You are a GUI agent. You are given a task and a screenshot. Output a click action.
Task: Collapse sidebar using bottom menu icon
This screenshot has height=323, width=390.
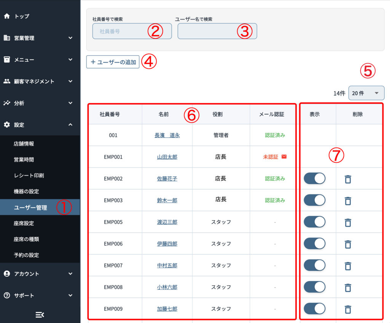pos(40,315)
